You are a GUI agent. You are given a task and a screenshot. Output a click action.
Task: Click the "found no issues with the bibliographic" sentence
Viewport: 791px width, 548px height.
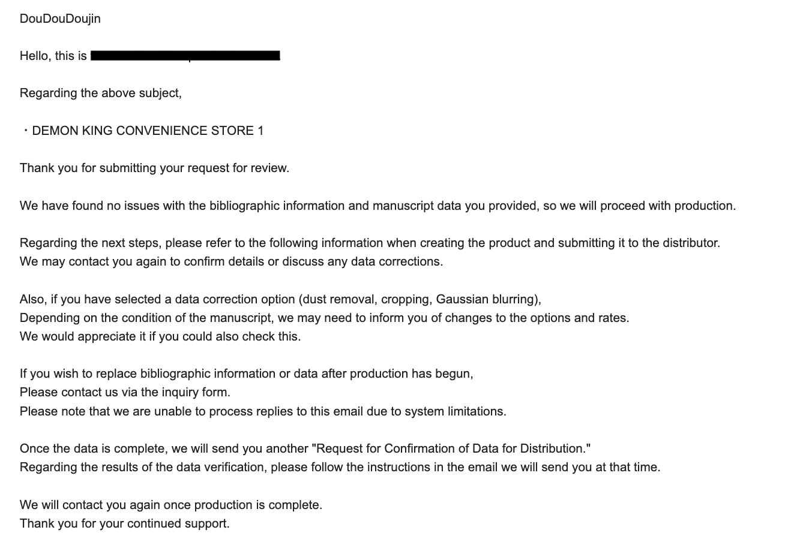point(378,206)
